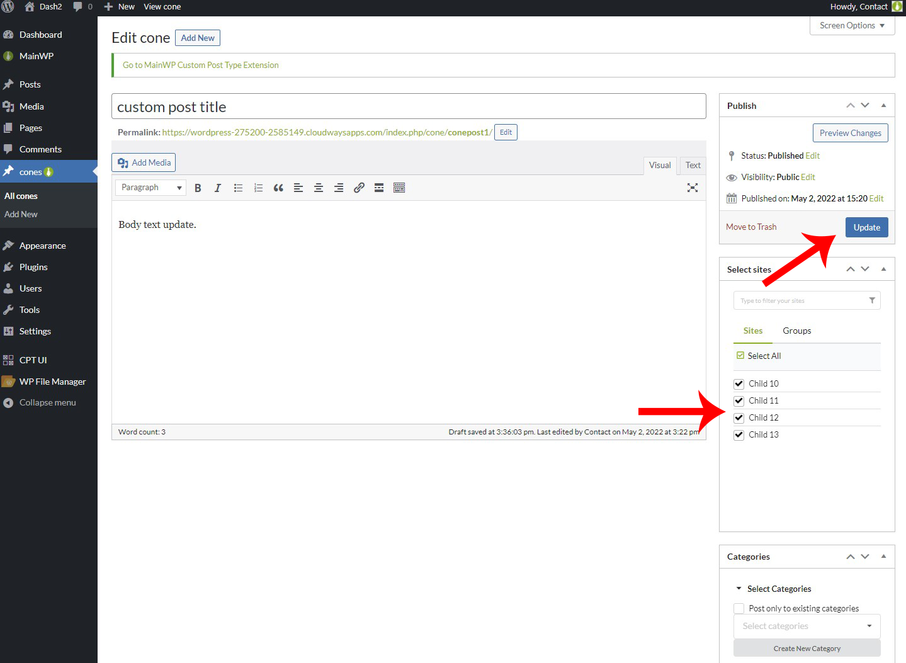Click the Update button to publish changes
906x663 pixels.
tap(866, 227)
